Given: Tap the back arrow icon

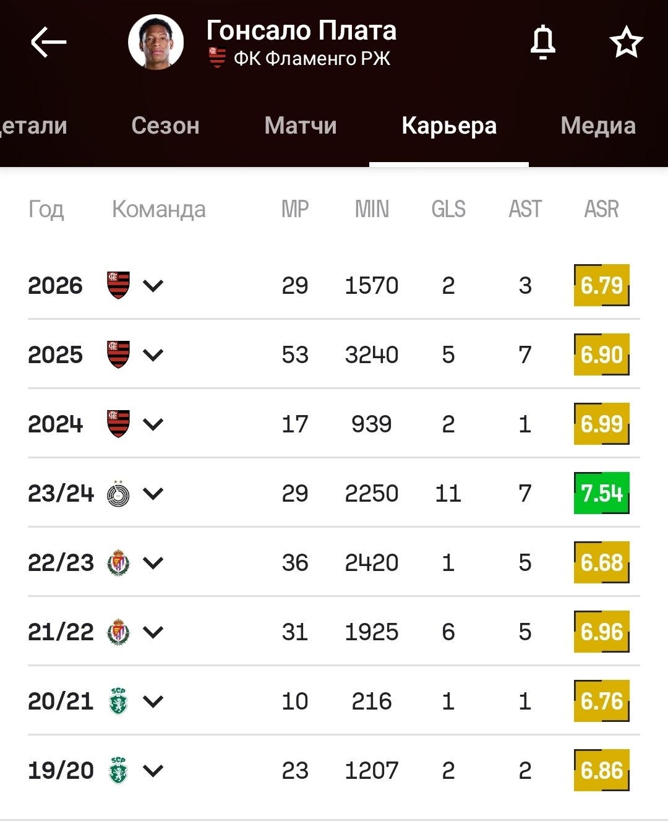Looking at the screenshot, I should tap(48, 42).
